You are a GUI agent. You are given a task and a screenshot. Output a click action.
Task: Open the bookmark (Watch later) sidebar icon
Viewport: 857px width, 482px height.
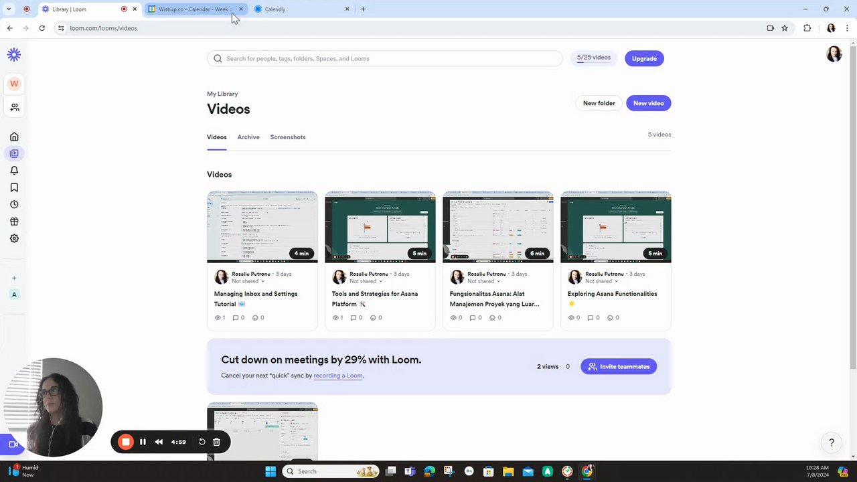14,187
